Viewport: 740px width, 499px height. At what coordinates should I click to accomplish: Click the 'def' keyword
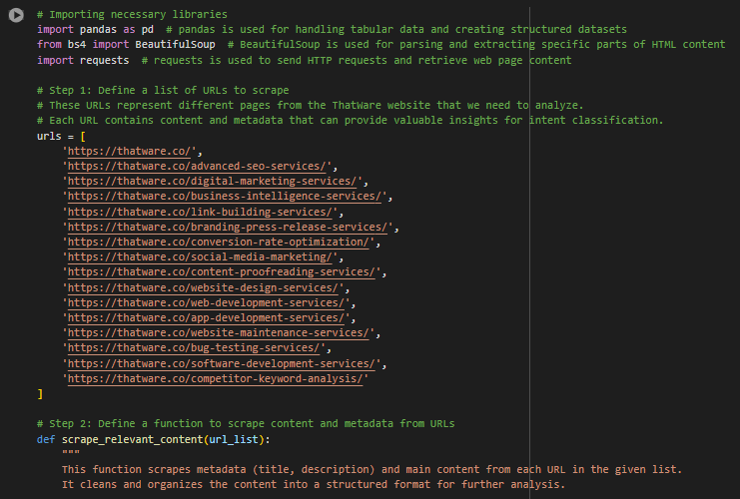46,439
